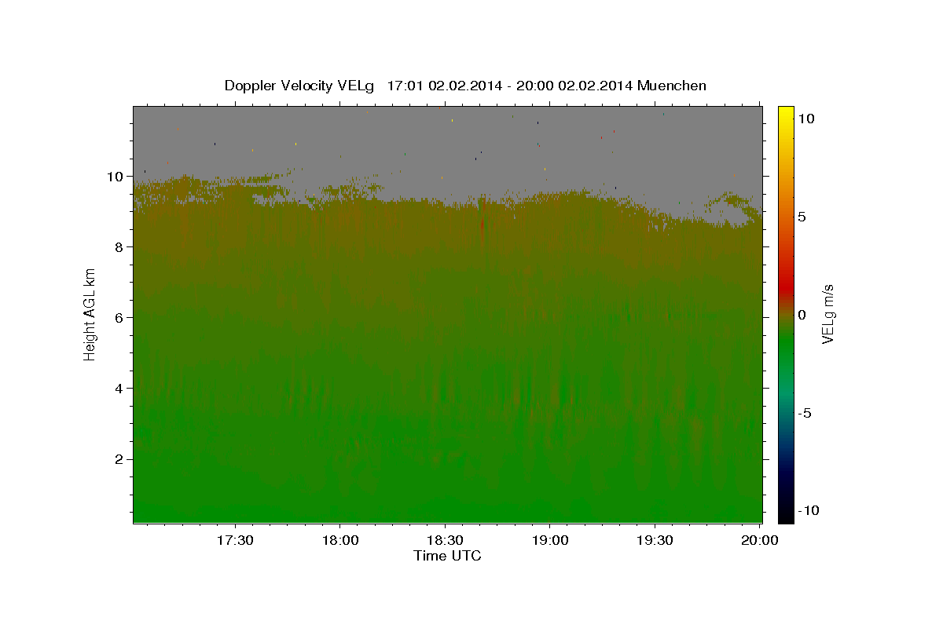
Task: Click the 18:30 time tick label
Action: 444,540
